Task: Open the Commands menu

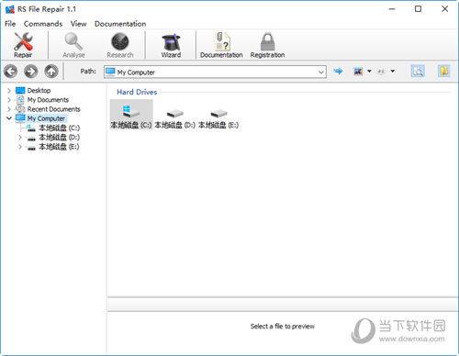Action: tap(43, 24)
